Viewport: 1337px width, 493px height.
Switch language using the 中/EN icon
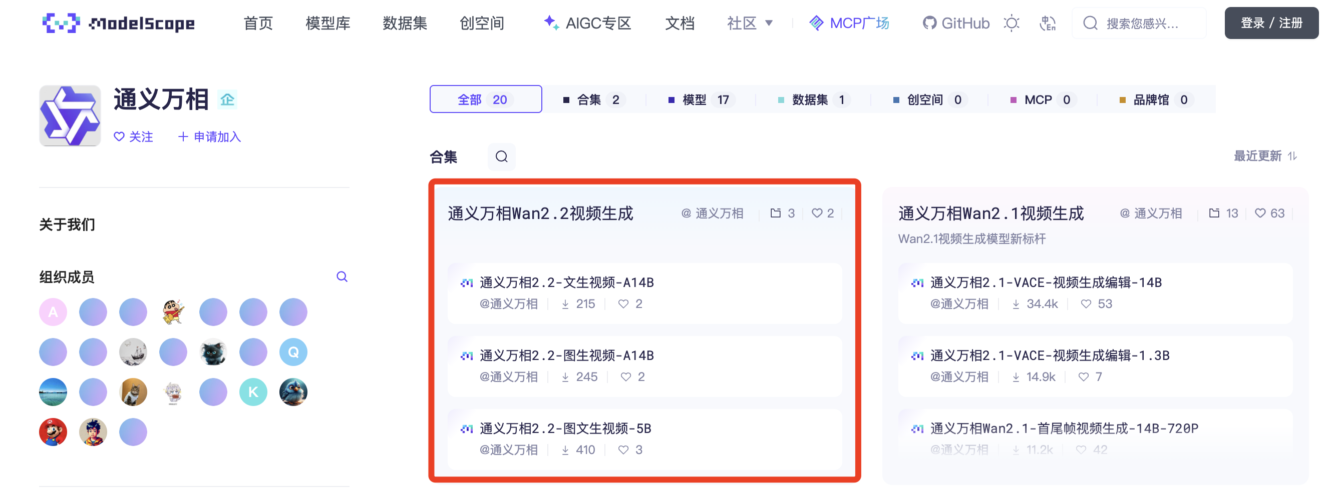[x=1049, y=23]
